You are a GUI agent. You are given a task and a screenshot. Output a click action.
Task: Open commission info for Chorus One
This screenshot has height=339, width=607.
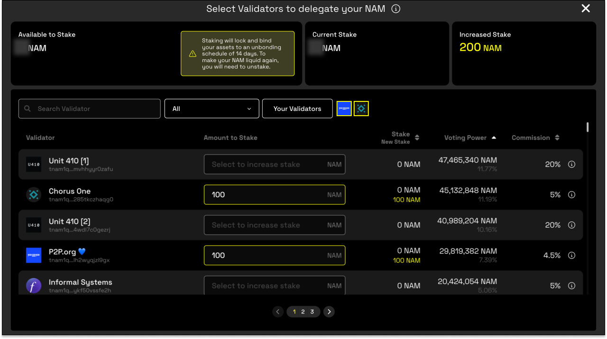click(x=571, y=195)
